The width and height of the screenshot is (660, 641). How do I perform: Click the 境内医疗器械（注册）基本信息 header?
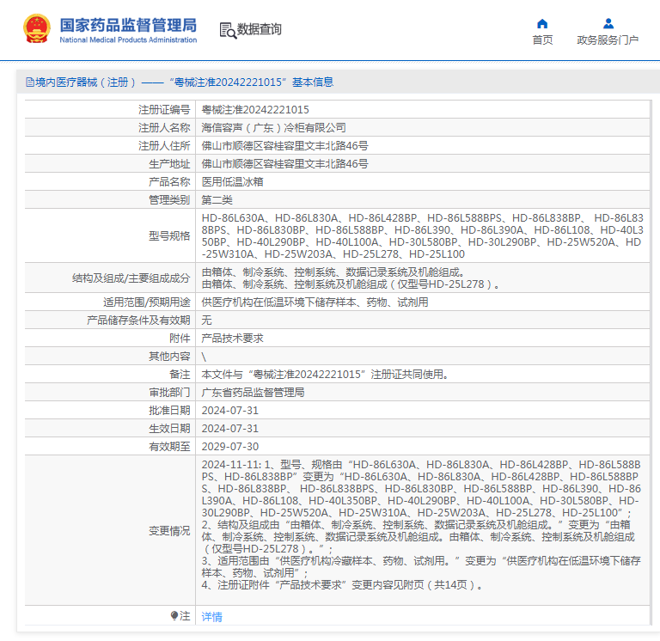[x=180, y=82]
